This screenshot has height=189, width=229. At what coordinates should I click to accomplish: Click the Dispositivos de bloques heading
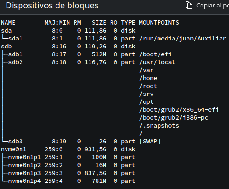coord(52,6)
